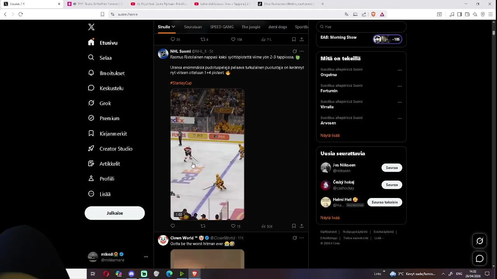Click Grok explain icon on NHL Suomi post
Image resolution: width=497 pixels, height=279 pixels.
point(295,51)
